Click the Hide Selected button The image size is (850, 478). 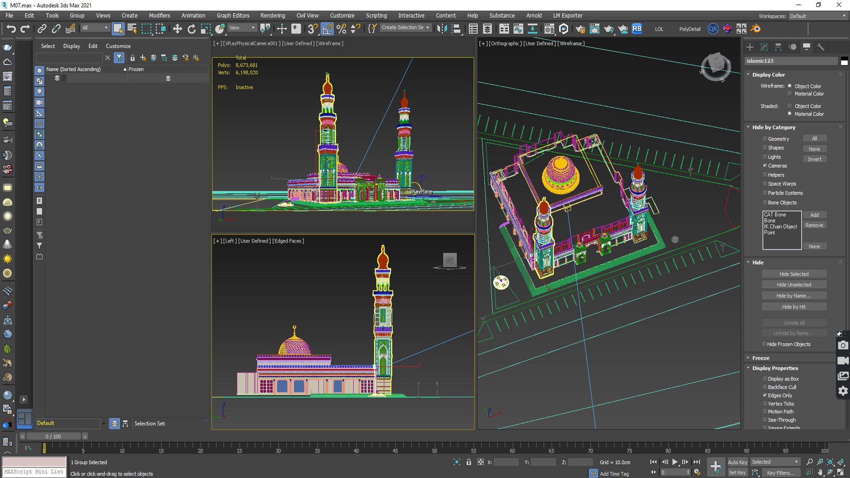[x=794, y=274]
